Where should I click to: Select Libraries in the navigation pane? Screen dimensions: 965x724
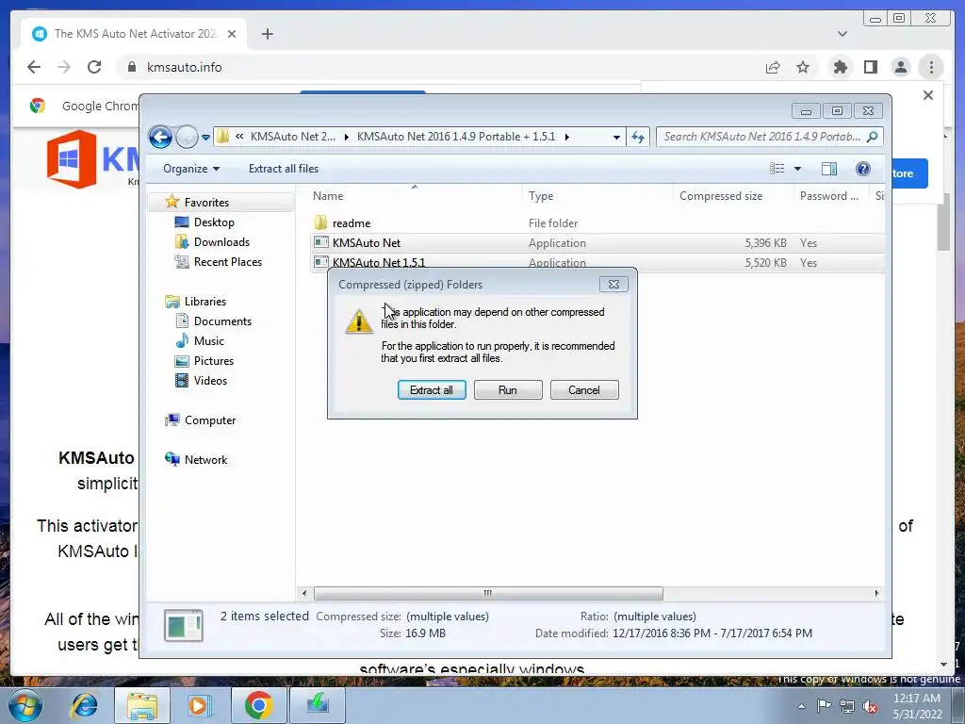point(204,301)
